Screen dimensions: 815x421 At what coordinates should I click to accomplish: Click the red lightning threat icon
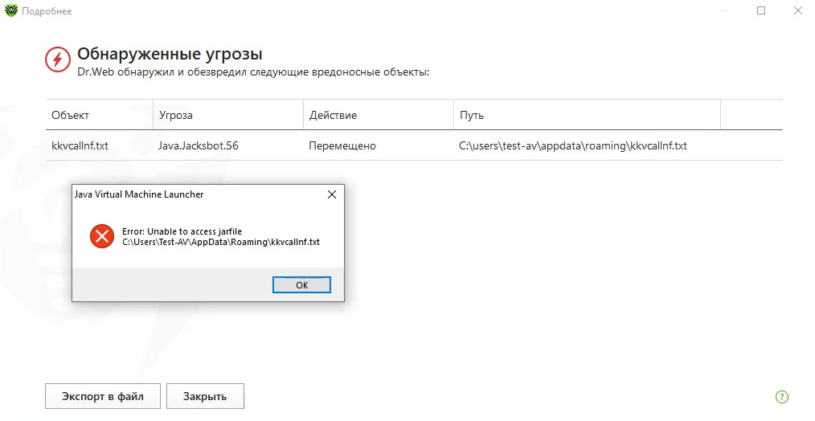(x=57, y=59)
